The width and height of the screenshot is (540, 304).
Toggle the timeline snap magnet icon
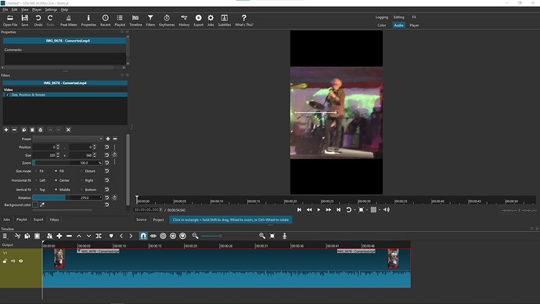pos(143,236)
